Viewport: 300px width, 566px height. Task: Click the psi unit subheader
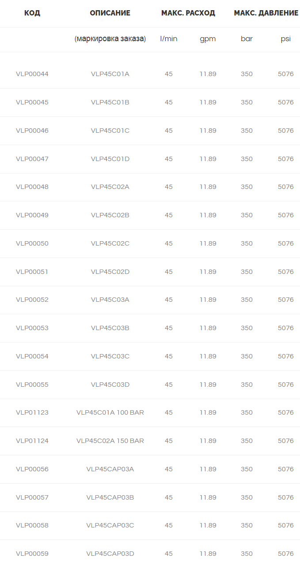pos(286,39)
